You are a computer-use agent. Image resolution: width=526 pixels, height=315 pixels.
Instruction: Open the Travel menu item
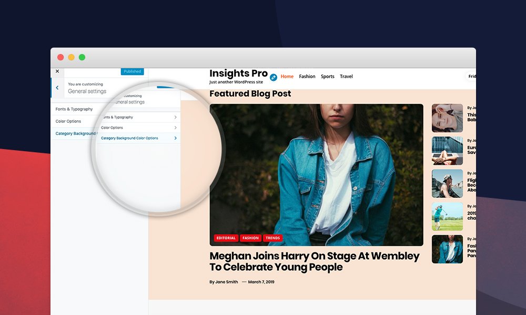346,76
